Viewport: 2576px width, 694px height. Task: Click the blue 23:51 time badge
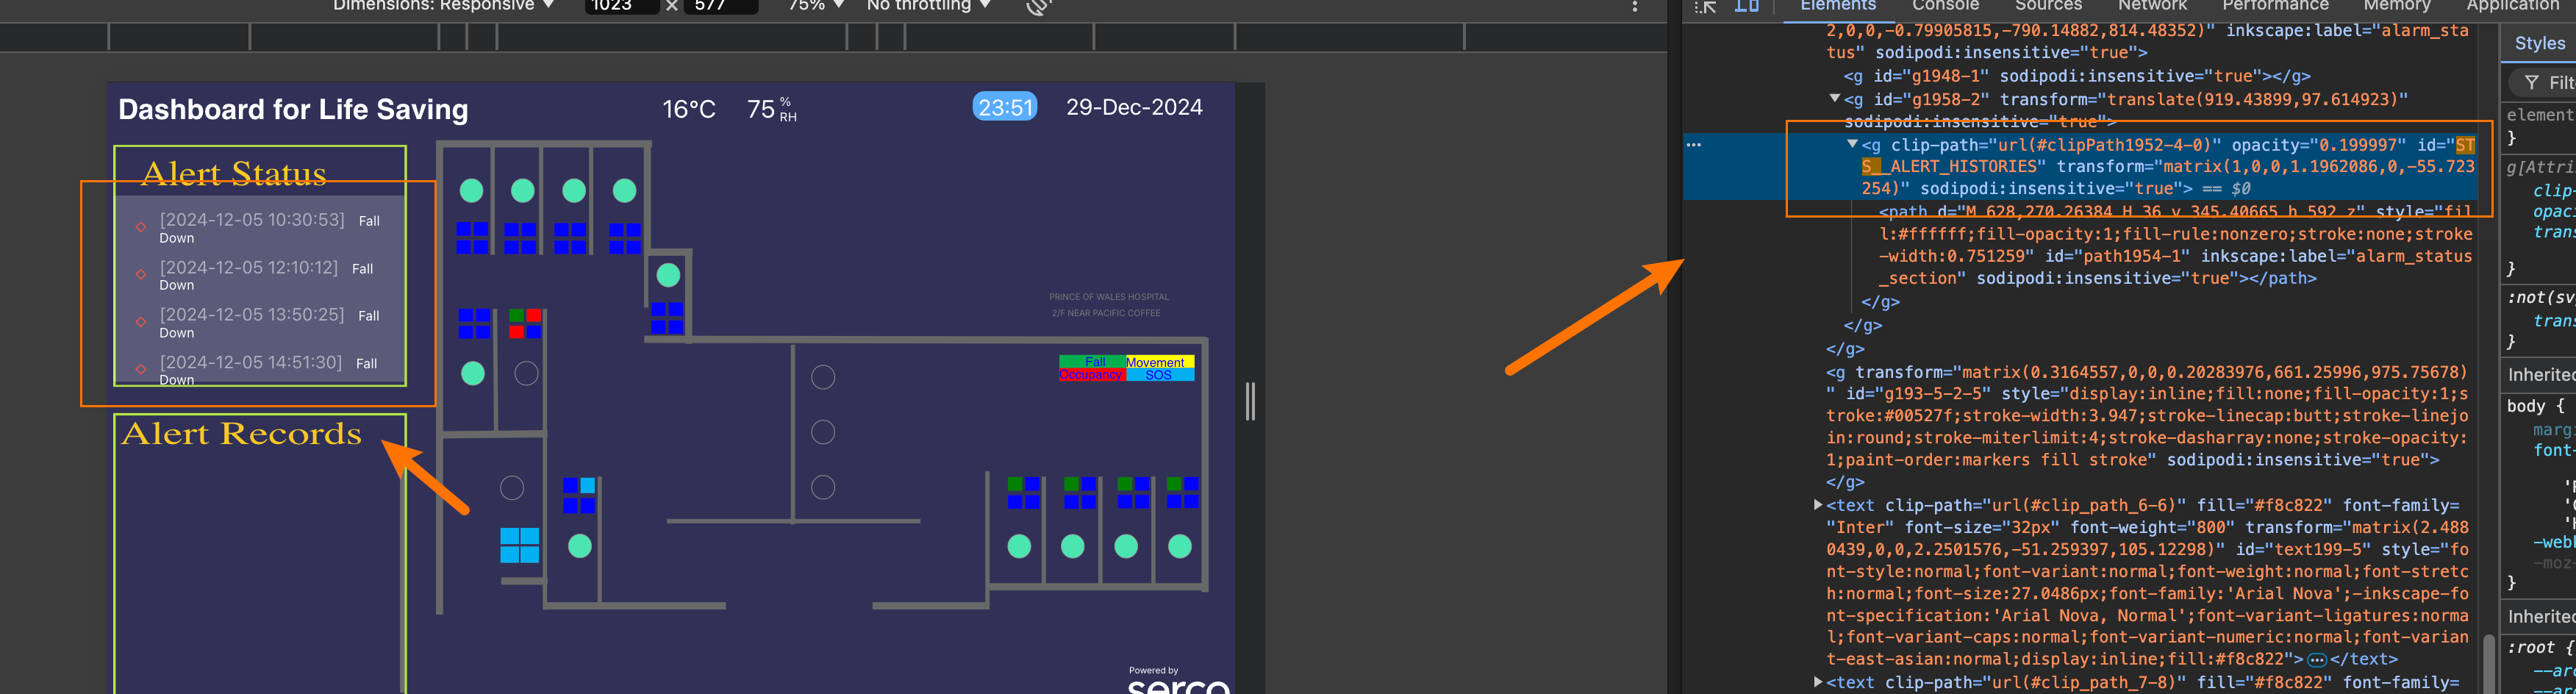[1005, 107]
